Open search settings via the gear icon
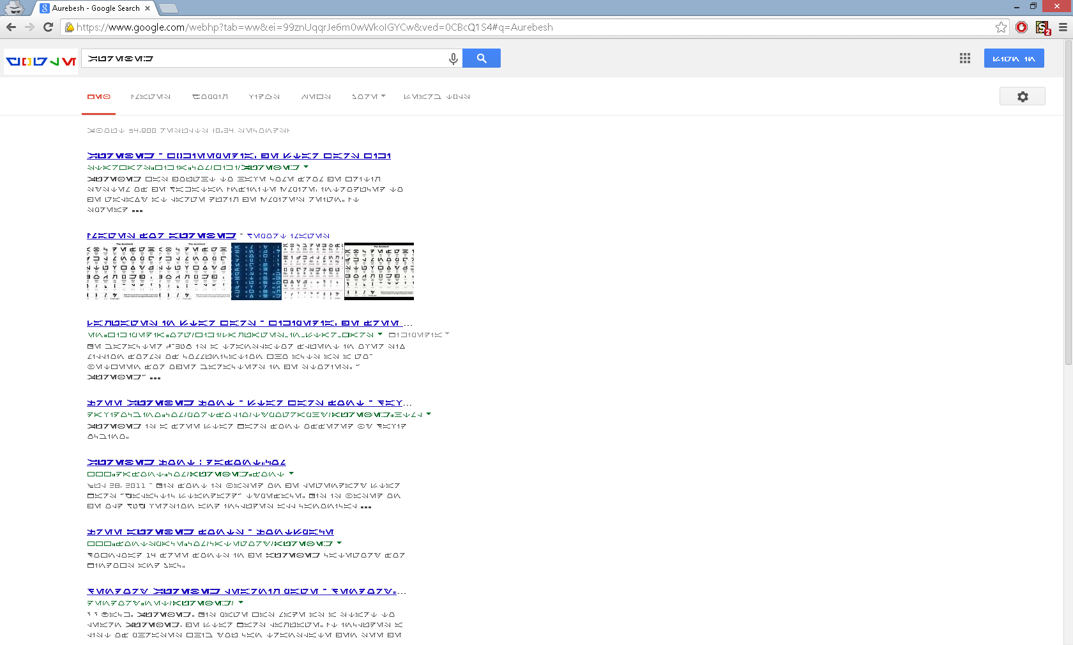This screenshot has height=645, width=1073. [1023, 96]
